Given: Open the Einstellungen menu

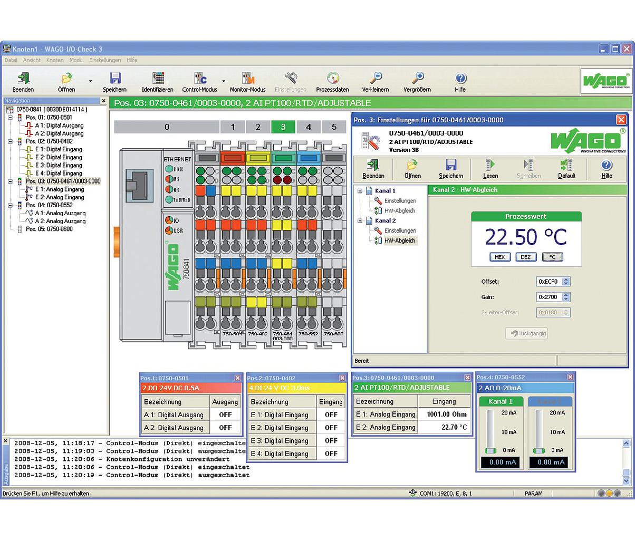Looking at the screenshot, I should click(x=105, y=60).
